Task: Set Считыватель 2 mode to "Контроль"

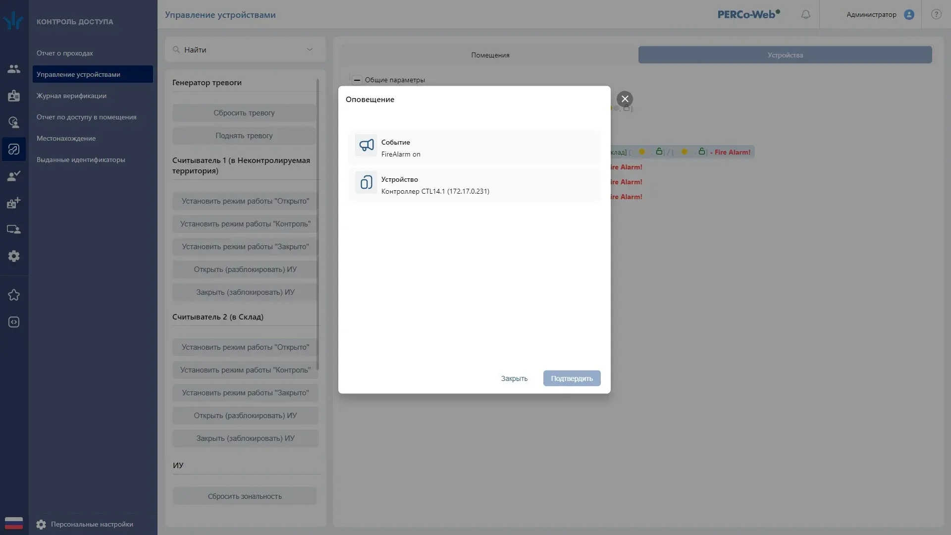Action: click(245, 370)
